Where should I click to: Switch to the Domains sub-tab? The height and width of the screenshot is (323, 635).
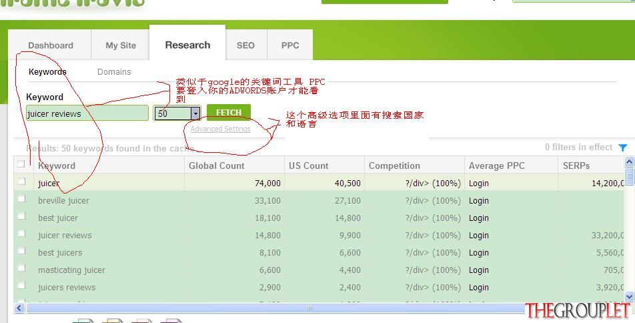114,71
